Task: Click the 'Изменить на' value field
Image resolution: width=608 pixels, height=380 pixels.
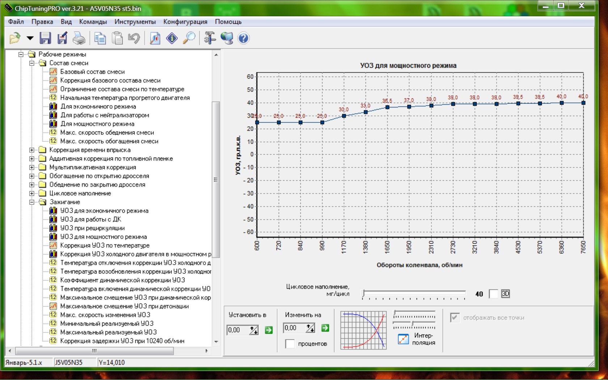Action: pyautogui.click(x=295, y=328)
